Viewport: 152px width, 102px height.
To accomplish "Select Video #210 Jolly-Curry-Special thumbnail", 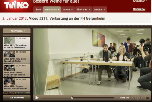I will 9,54.
